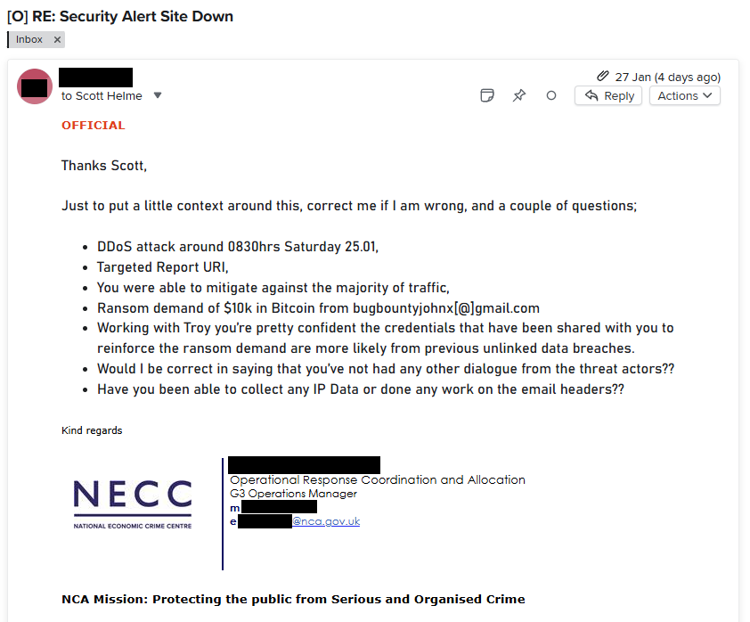Viewport: 750px width, 622px height.
Task: Pin this email with the pin icon
Action: coord(518,95)
